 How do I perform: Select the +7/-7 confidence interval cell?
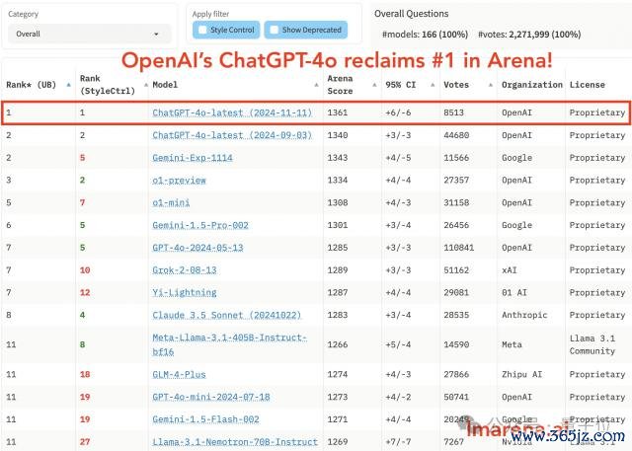tap(398, 442)
